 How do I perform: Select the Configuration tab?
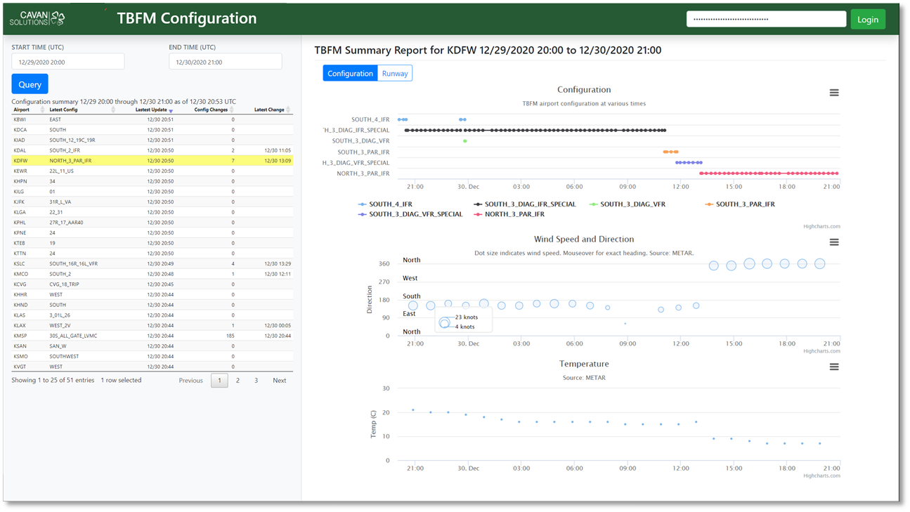350,74
